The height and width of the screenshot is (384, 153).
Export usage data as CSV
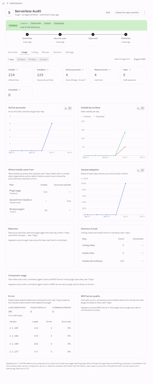[139, 59]
